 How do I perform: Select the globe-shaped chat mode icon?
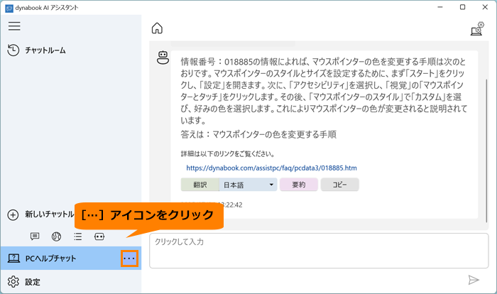[x=56, y=236]
